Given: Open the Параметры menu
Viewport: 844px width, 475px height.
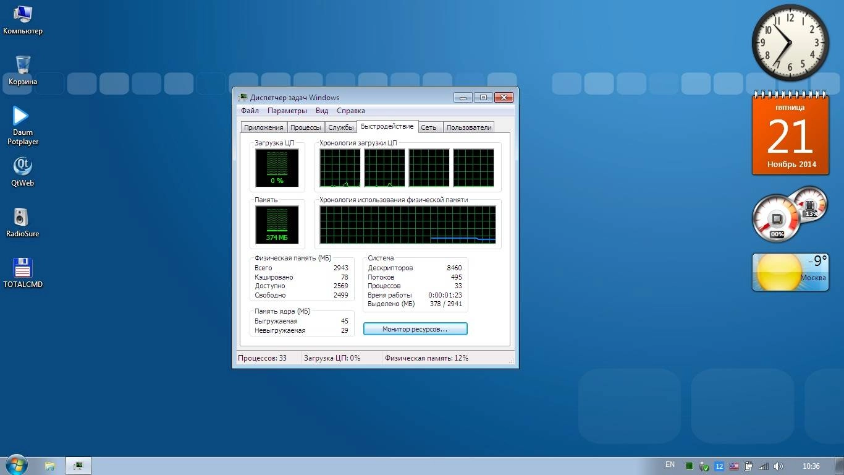Looking at the screenshot, I should click(x=287, y=111).
